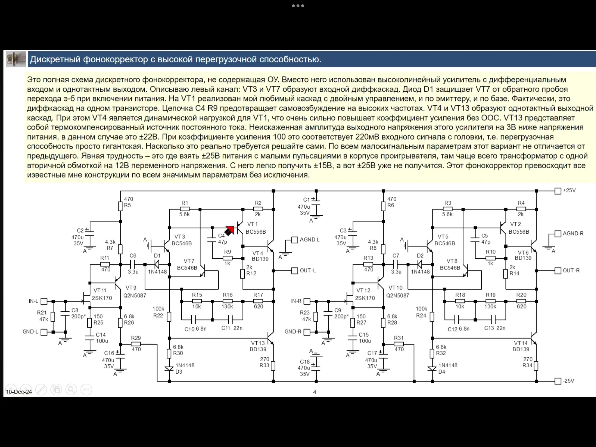
Task: Click the OUT-R output terminal
Action: (558, 271)
